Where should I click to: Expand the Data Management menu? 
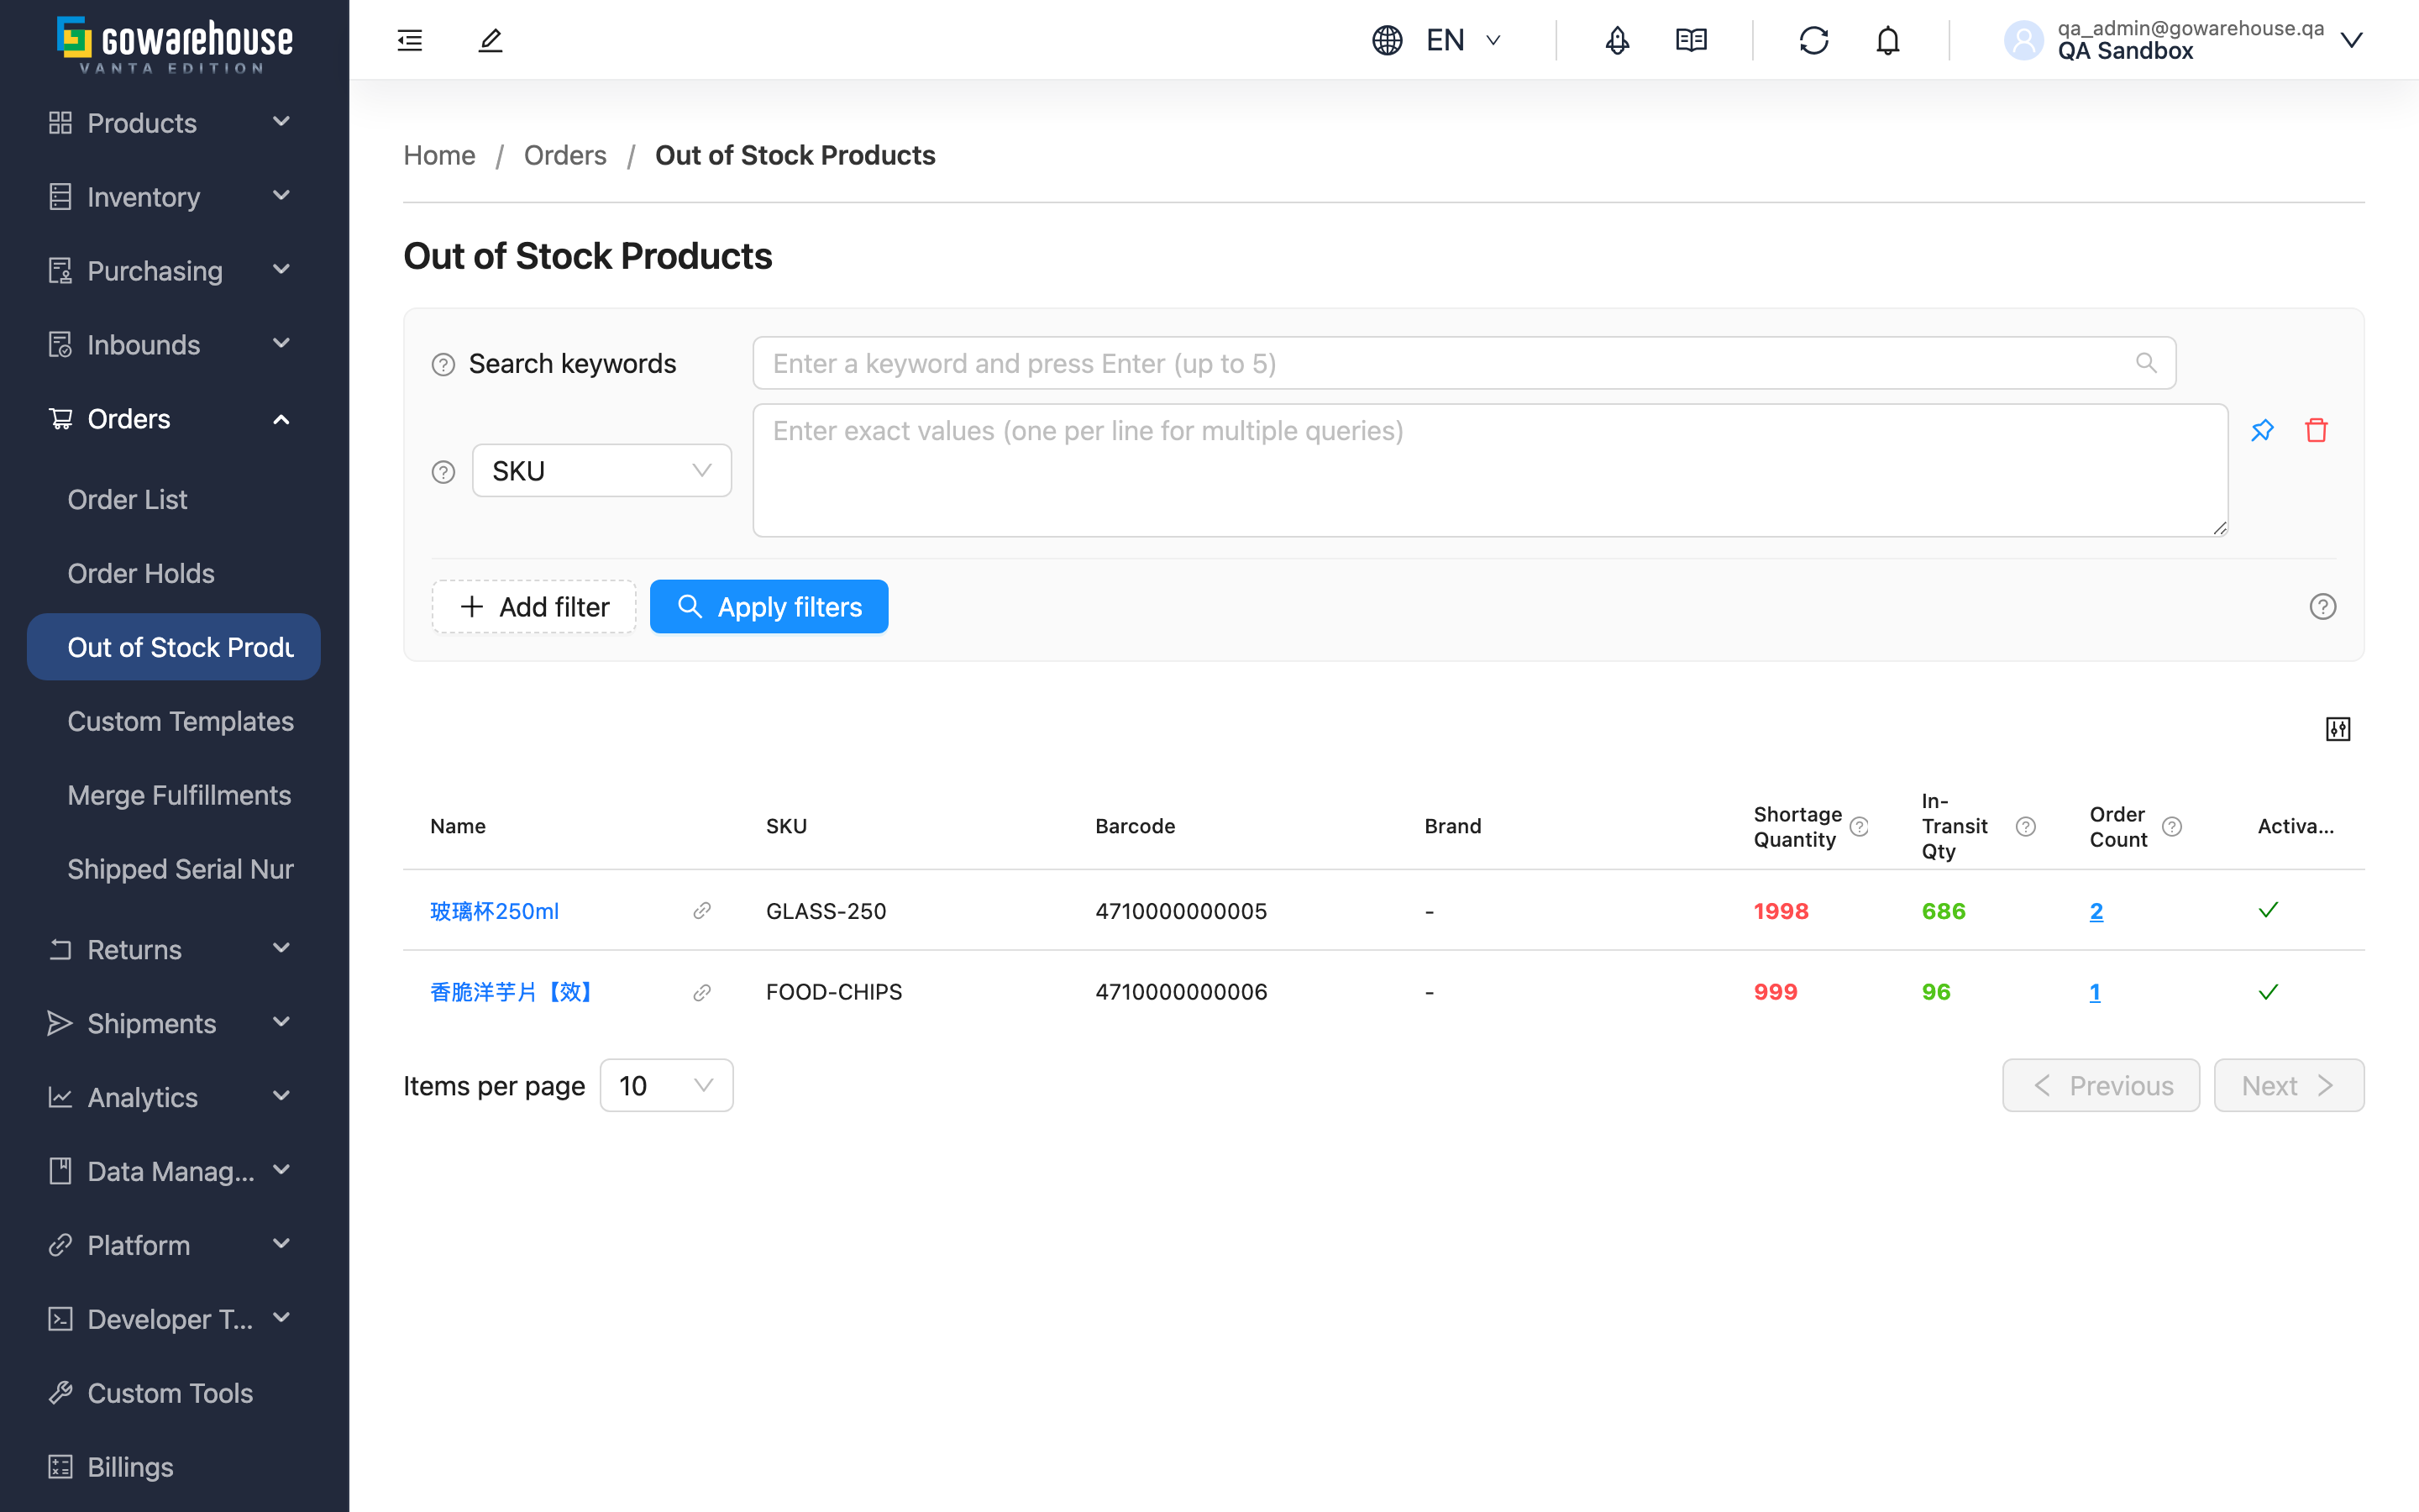tap(175, 1171)
